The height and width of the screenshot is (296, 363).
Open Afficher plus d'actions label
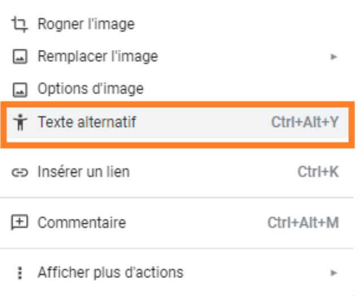110,272
